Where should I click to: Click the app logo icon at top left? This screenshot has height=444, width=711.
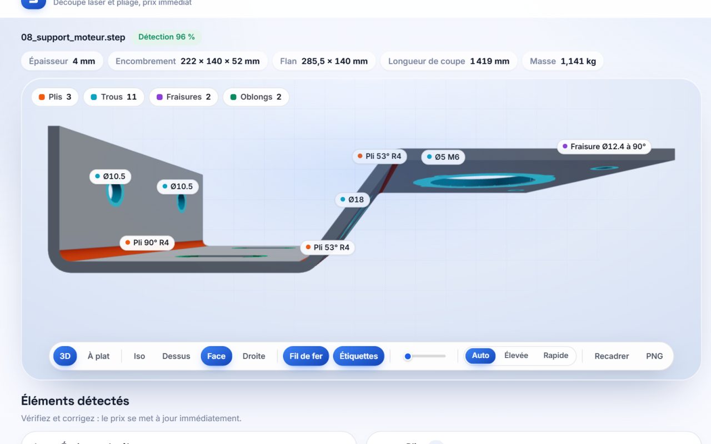(x=33, y=3)
